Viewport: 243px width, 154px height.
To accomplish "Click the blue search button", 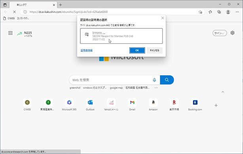I will click(167, 80).
